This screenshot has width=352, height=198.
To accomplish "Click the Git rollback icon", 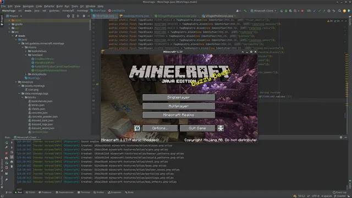I will coord(334,11).
